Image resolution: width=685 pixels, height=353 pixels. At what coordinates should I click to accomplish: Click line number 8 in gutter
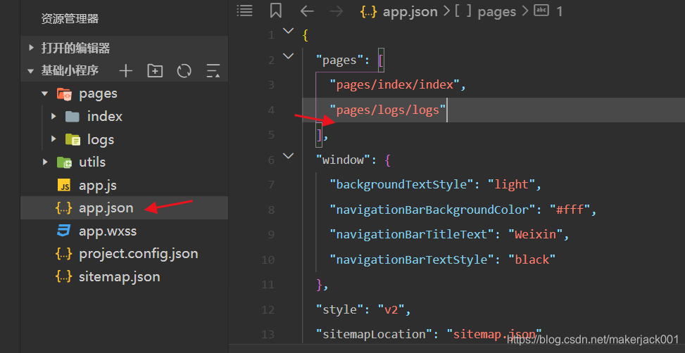[271, 210]
